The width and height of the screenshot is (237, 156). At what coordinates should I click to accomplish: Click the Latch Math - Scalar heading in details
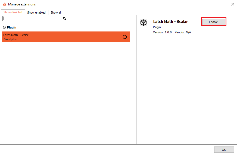pos(170,22)
